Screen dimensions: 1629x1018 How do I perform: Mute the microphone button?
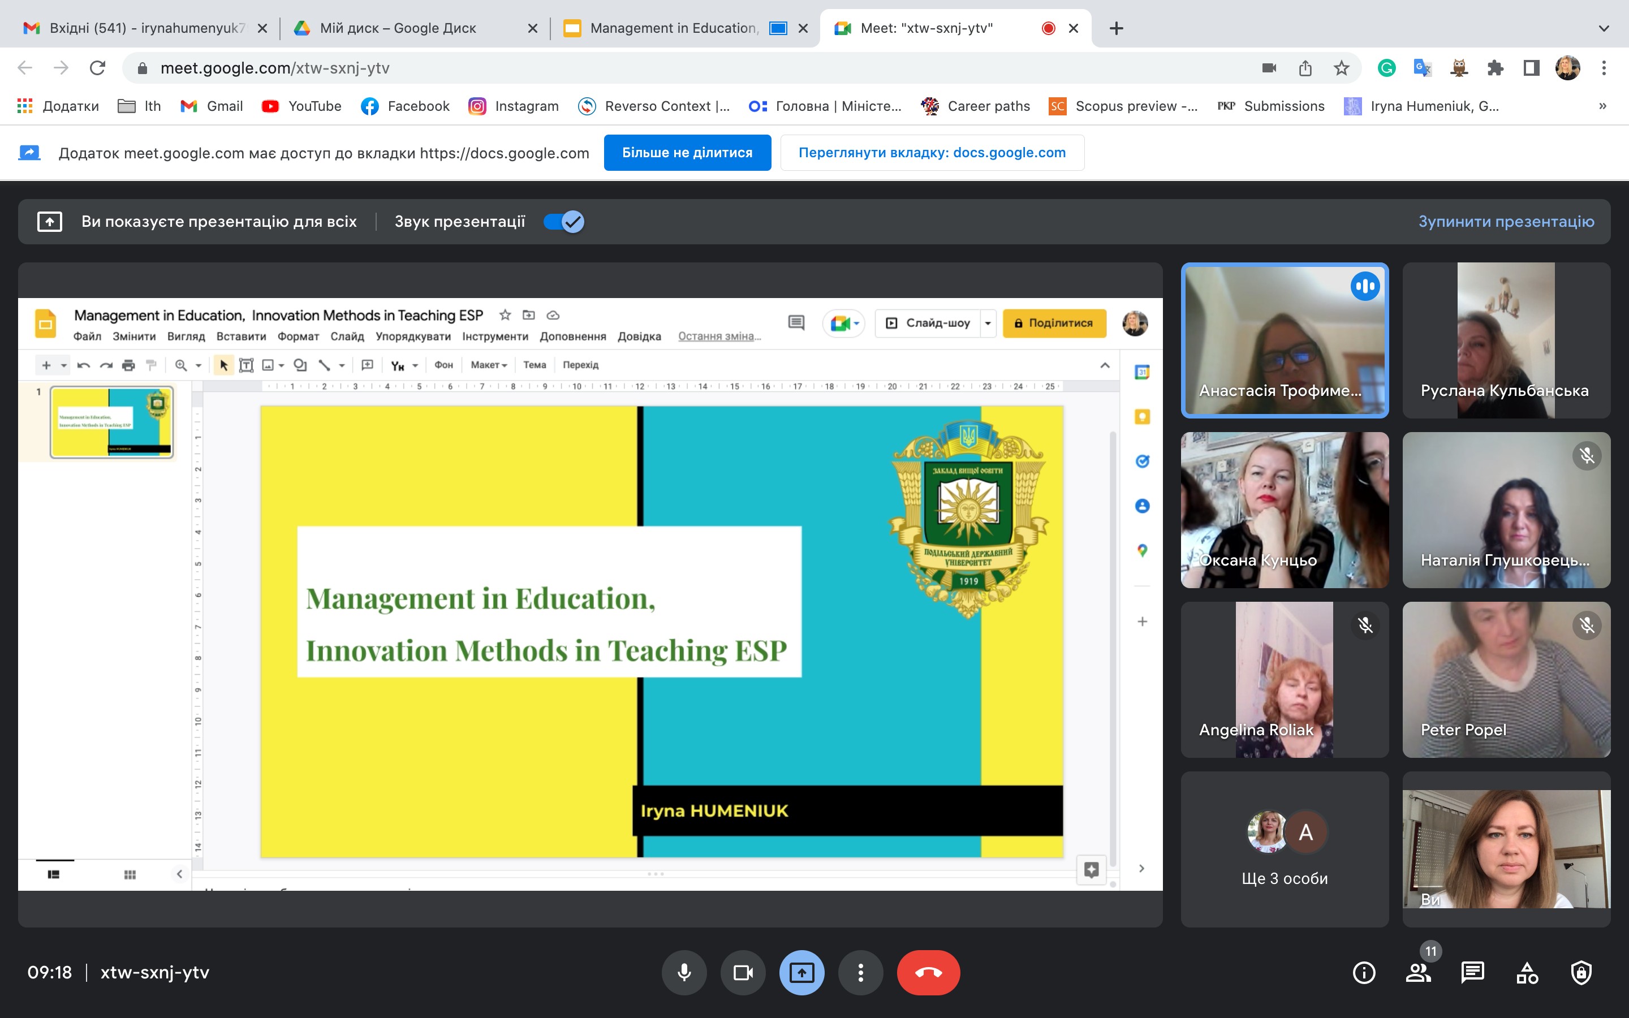pos(684,972)
